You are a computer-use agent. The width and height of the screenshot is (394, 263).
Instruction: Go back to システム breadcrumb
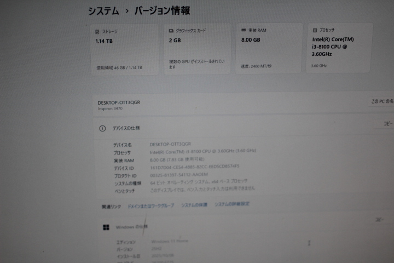coord(103,12)
